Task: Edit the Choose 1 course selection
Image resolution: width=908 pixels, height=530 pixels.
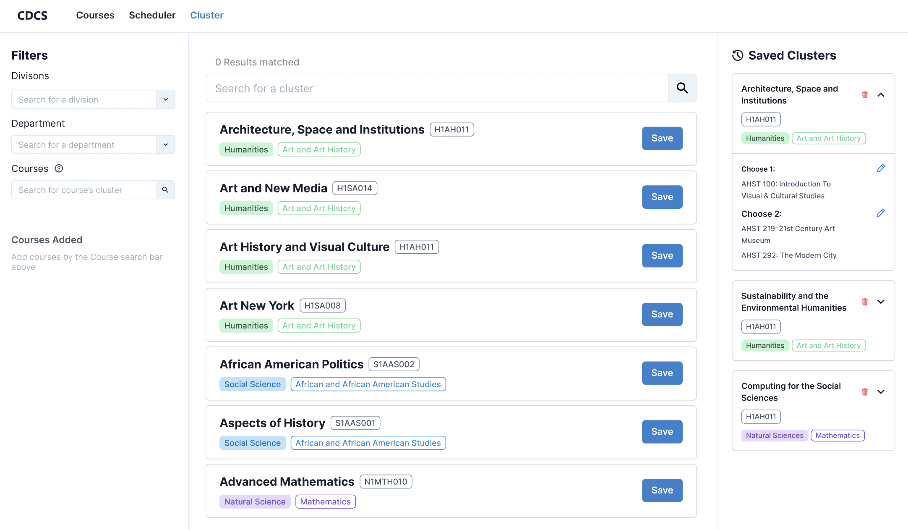Action: click(x=881, y=168)
